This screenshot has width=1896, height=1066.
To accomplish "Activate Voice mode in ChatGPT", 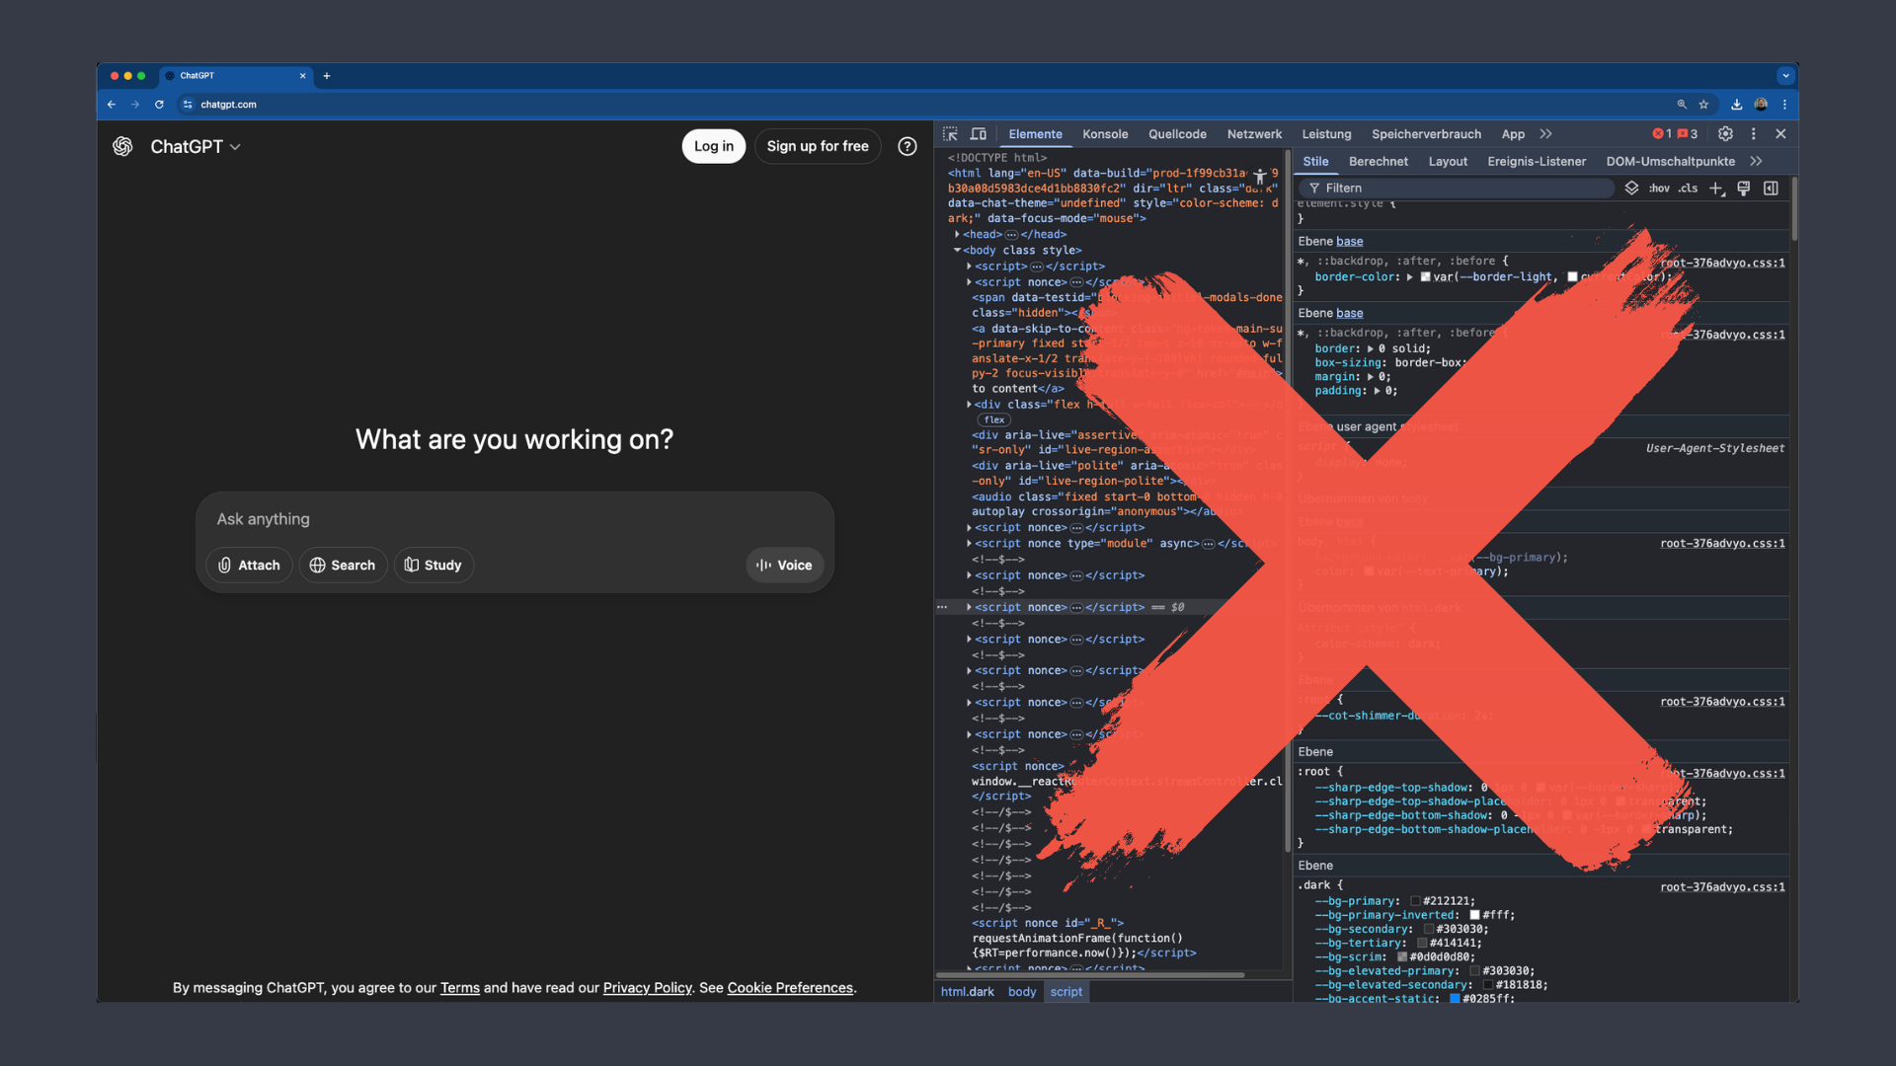I will pyautogui.click(x=783, y=565).
